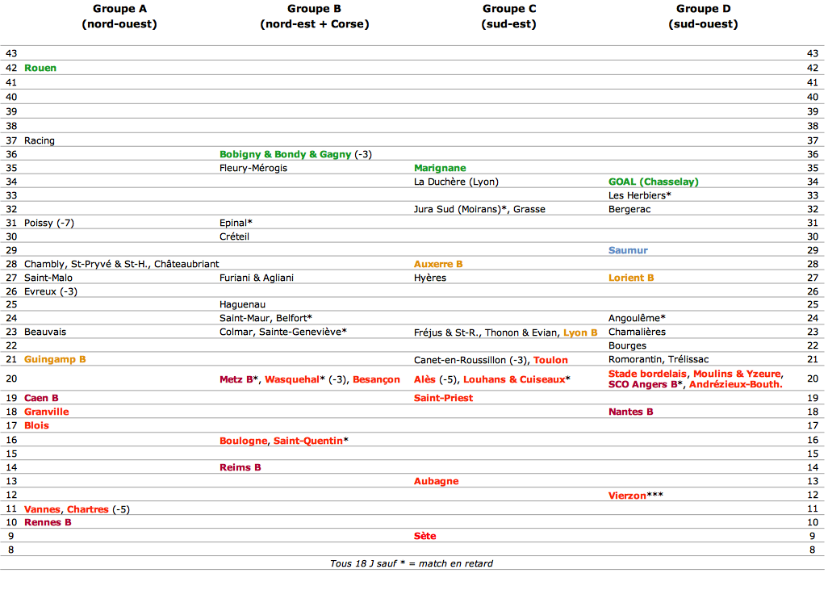This screenshot has height=594, width=828.
Task: Click the Groupe A (nord-ouest) header
Action: [119, 16]
